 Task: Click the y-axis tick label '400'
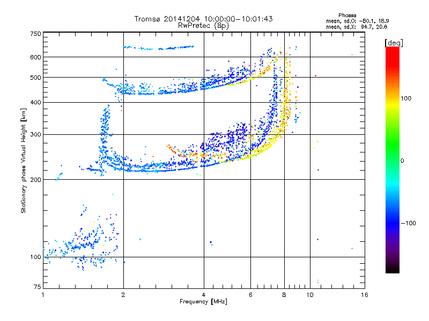coord(35,102)
